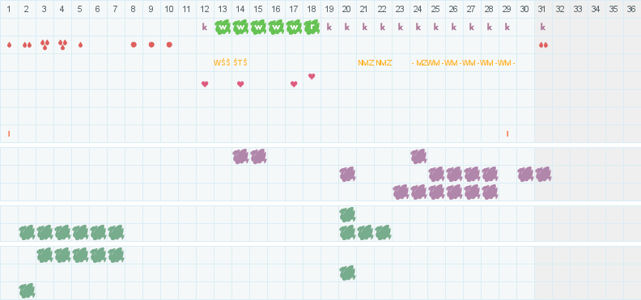The image size is (641, 300).
Task: Select the red spotting dot on day 8
Action: [x=134, y=45]
